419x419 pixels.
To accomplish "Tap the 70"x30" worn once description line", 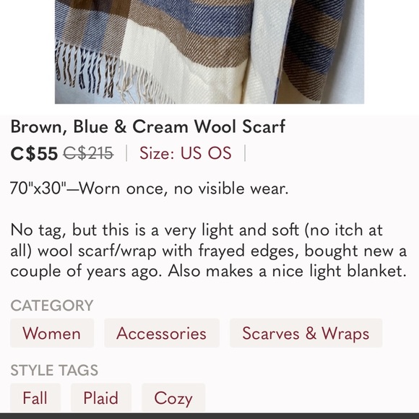I will pyautogui.click(x=149, y=189).
